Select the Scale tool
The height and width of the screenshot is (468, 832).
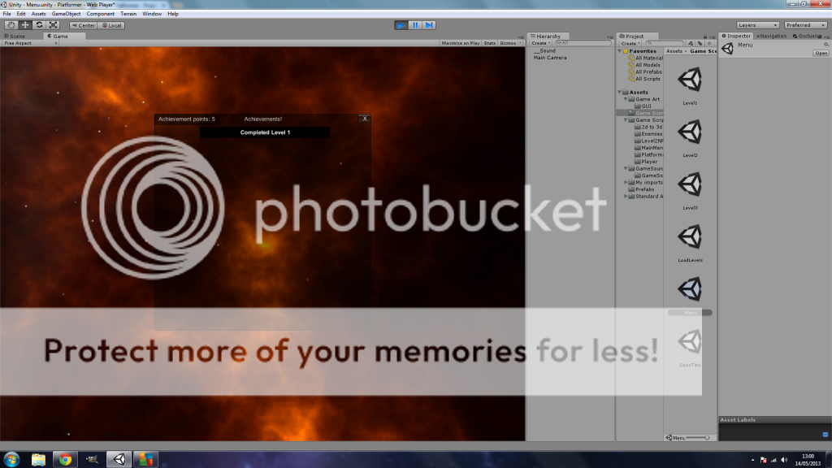tap(53, 25)
